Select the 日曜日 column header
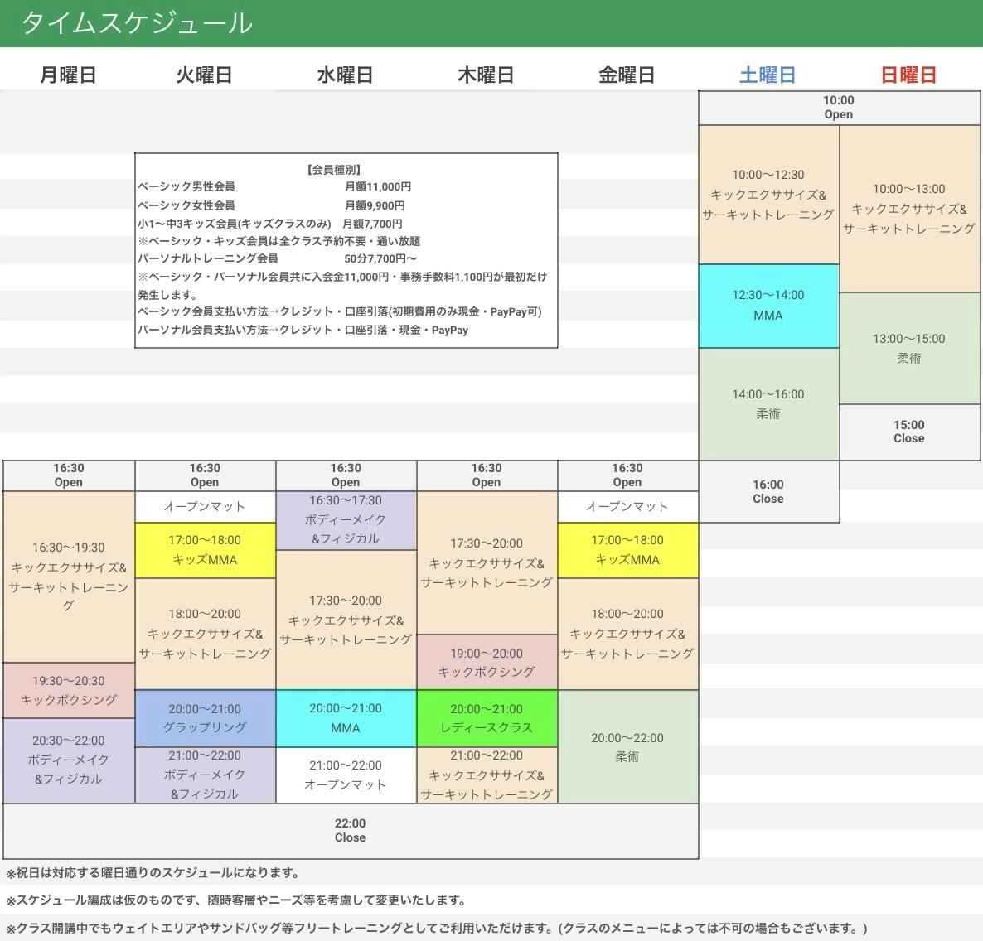Image resolution: width=983 pixels, height=941 pixels. click(x=908, y=75)
